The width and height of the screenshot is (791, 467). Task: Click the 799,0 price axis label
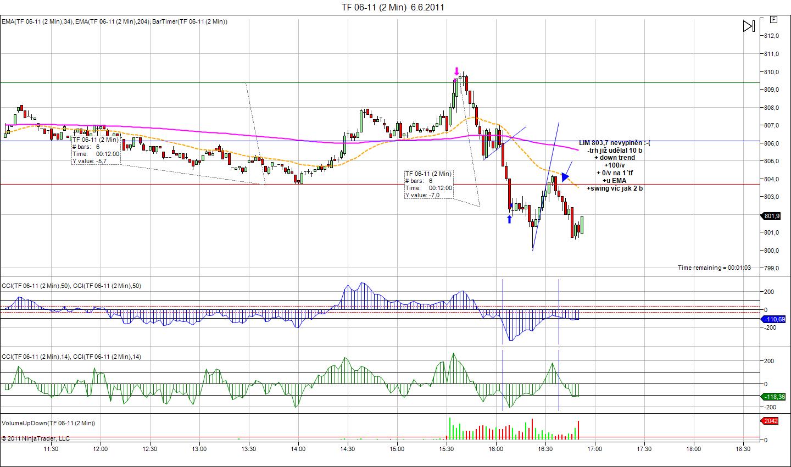click(x=772, y=269)
